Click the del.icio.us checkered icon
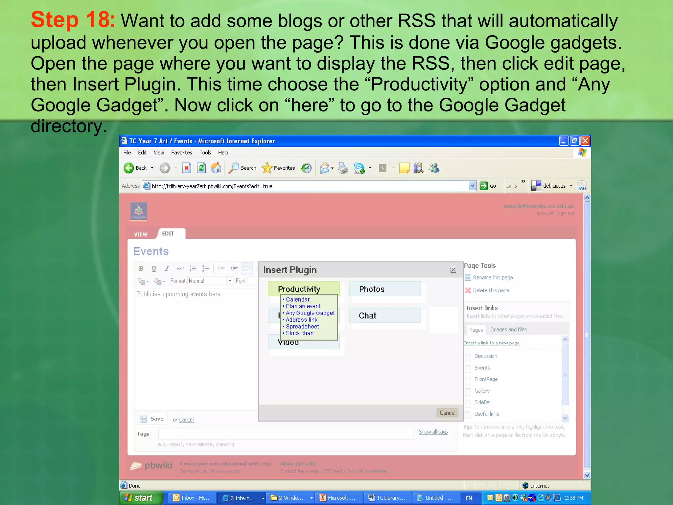This screenshot has width=673, height=505. coord(536,186)
